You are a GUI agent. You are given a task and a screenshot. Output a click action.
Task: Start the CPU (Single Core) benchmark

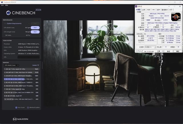pyautogui.click(x=35, y=32)
